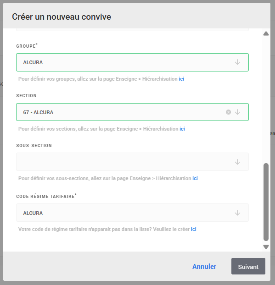Click the Code régime tarifaire down arrow icon
The height and width of the screenshot is (285, 275).
pos(237,213)
